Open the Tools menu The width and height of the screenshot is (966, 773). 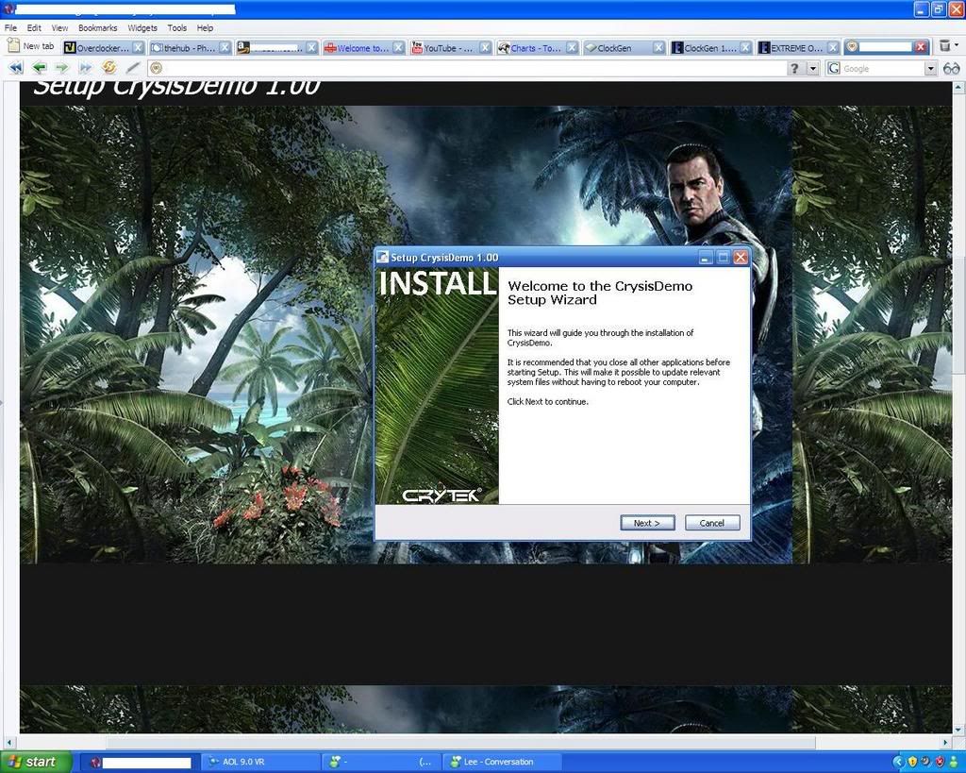[x=176, y=27]
